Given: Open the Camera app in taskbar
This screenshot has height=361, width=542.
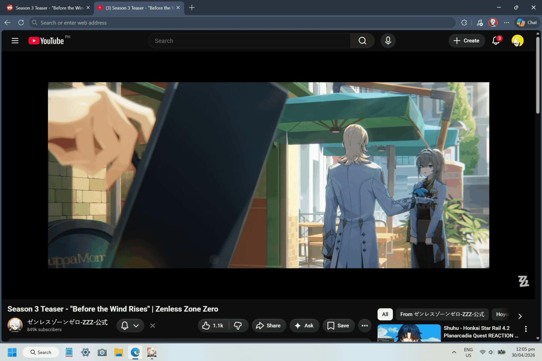Looking at the screenshot, I should click(102, 352).
